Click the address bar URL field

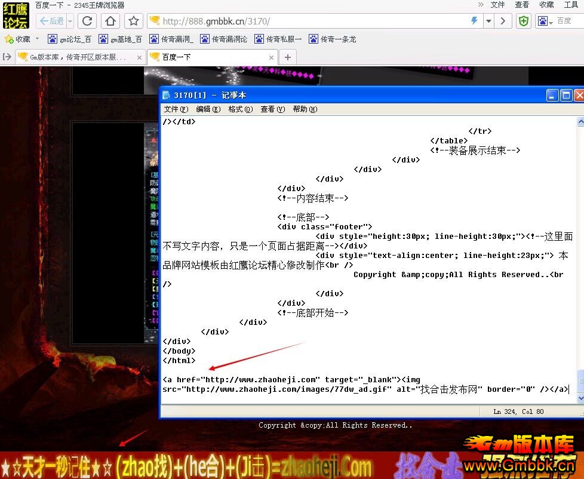click(311, 21)
